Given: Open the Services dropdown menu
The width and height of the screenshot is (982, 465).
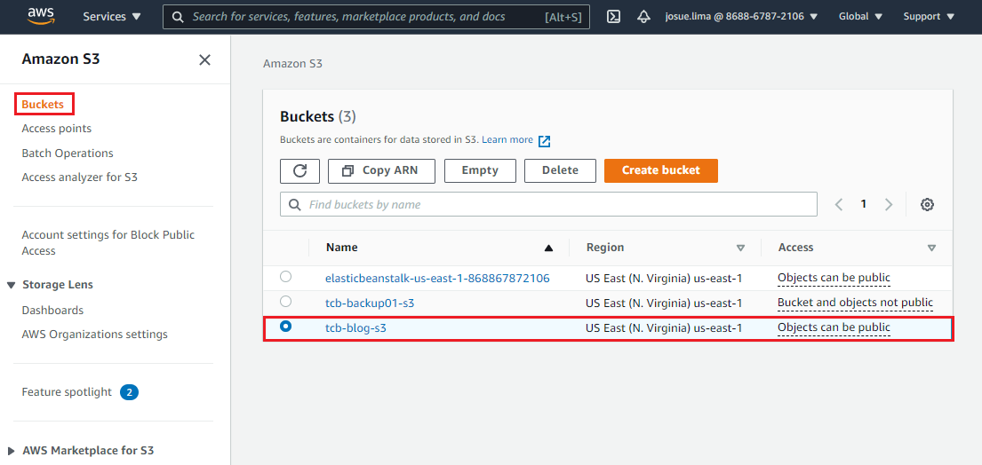Looking at the screenshot, I should point(111,16).
